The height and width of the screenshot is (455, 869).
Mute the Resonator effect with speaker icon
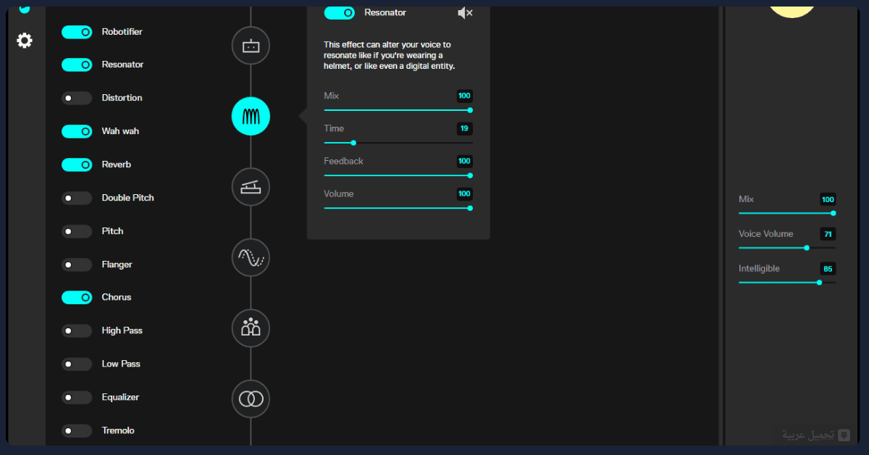[465, 13]
